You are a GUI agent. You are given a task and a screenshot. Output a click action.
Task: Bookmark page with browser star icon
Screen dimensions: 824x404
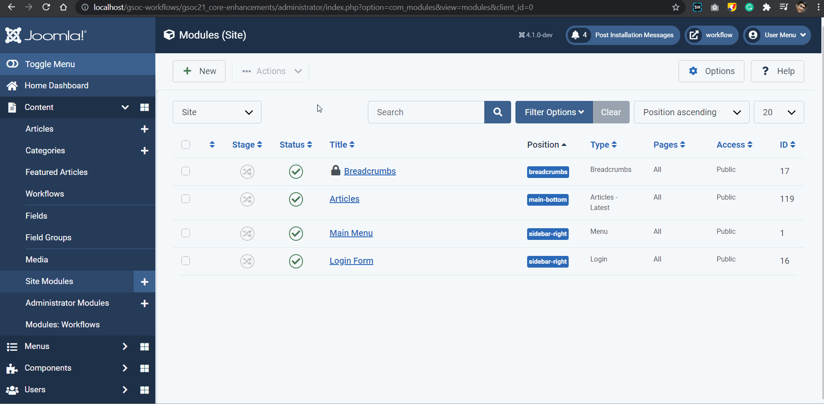tap(676, 7)
